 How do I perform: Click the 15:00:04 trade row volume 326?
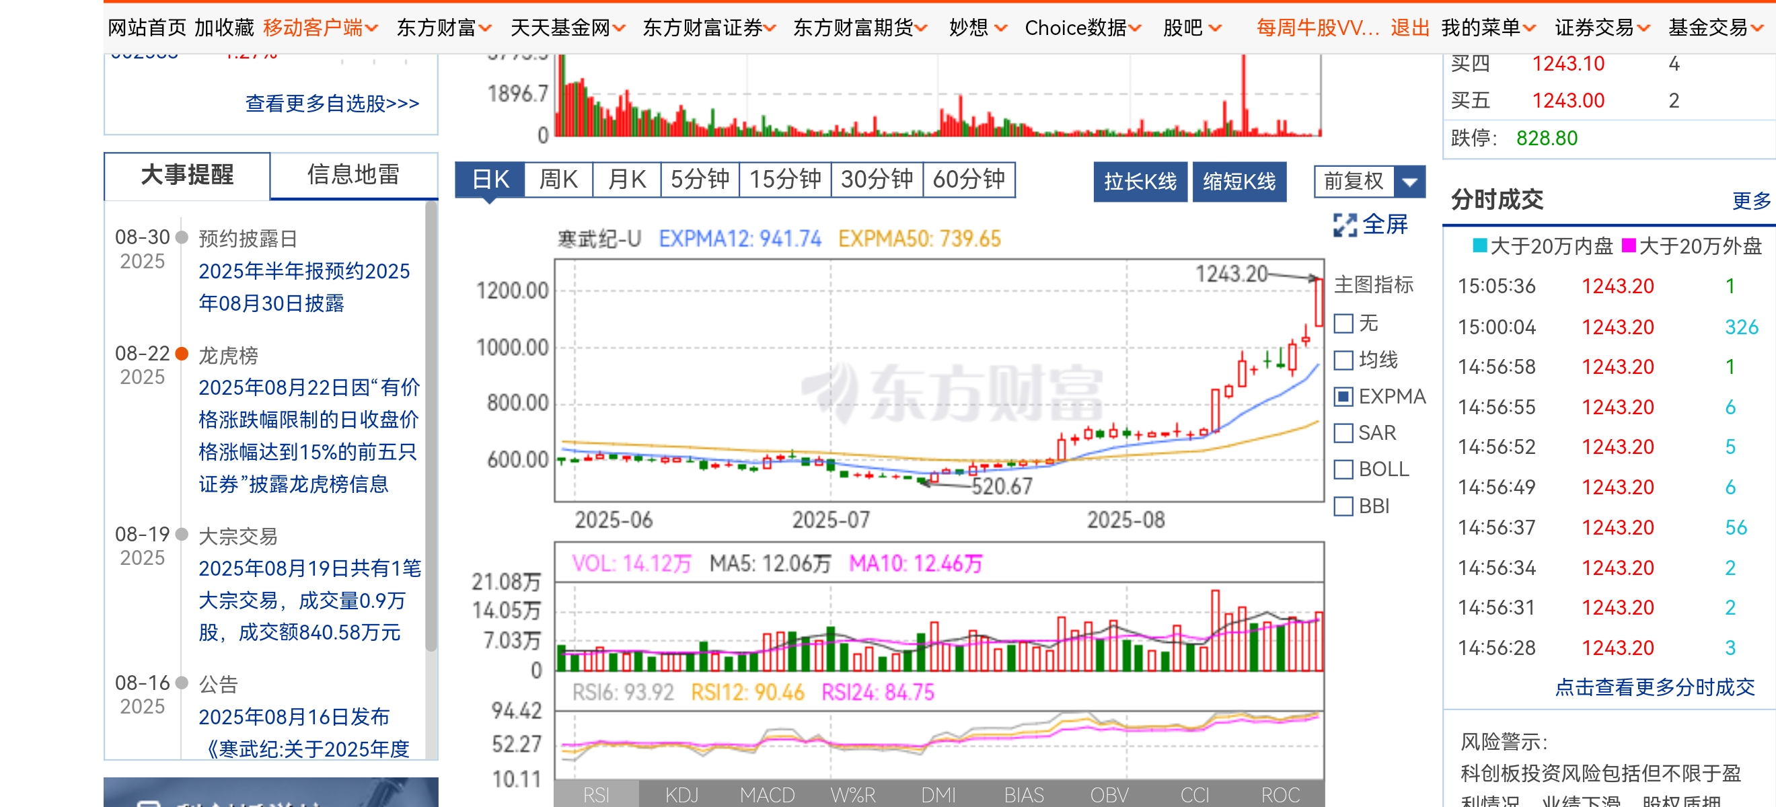1741,327
